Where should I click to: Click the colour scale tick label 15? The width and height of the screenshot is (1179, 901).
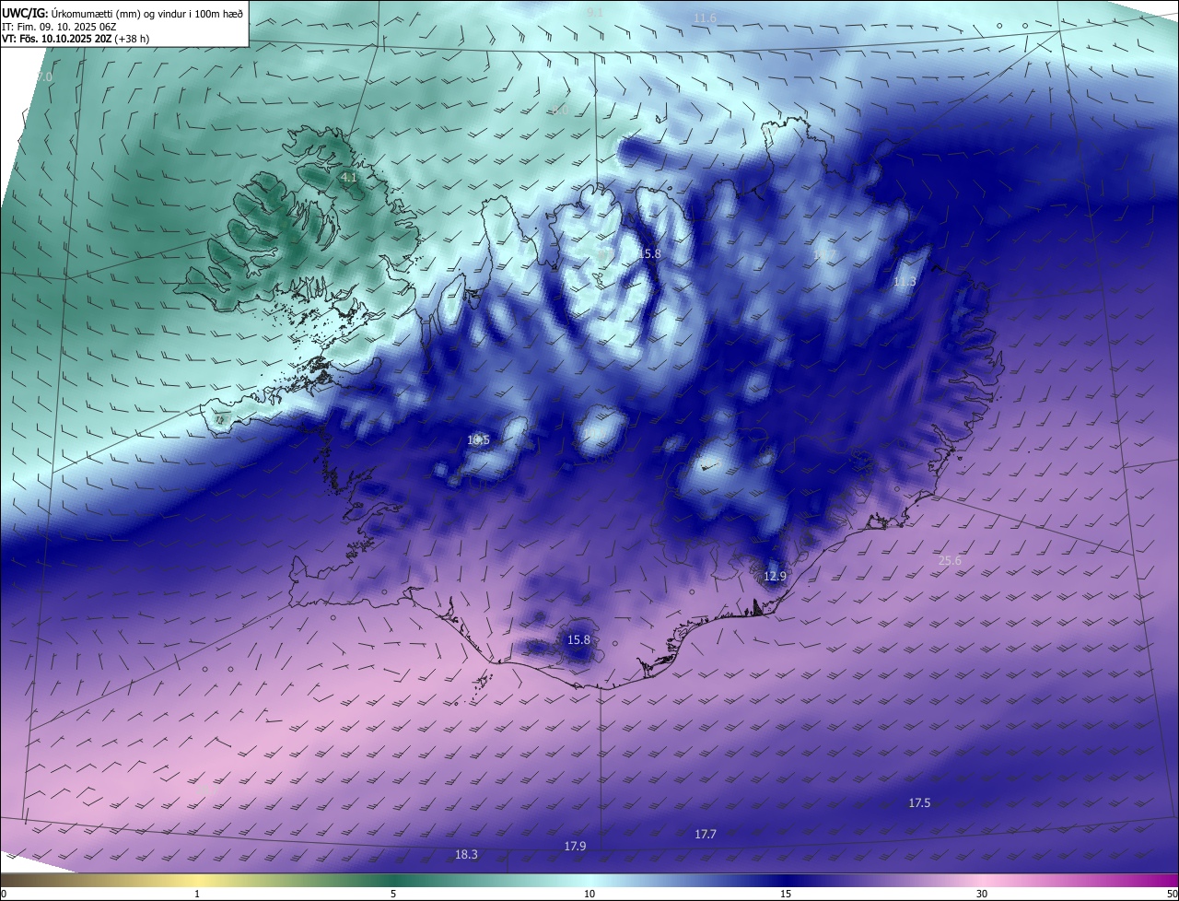[786, 894]
